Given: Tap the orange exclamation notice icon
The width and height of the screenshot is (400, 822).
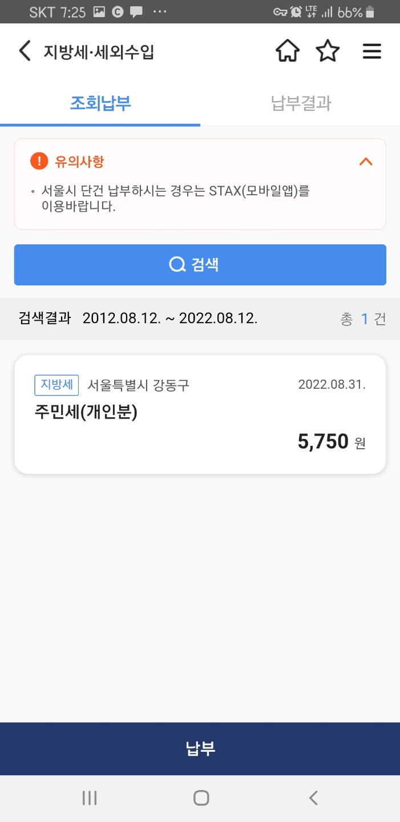Looking at the screenshot, I should (x=38, y=162).
